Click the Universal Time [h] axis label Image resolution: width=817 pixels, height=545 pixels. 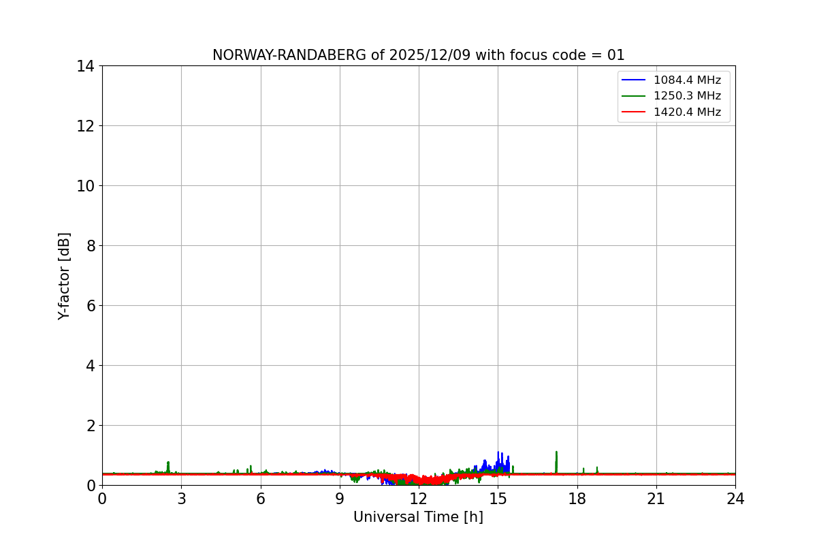pyautogui.click(x=418, y=517)
